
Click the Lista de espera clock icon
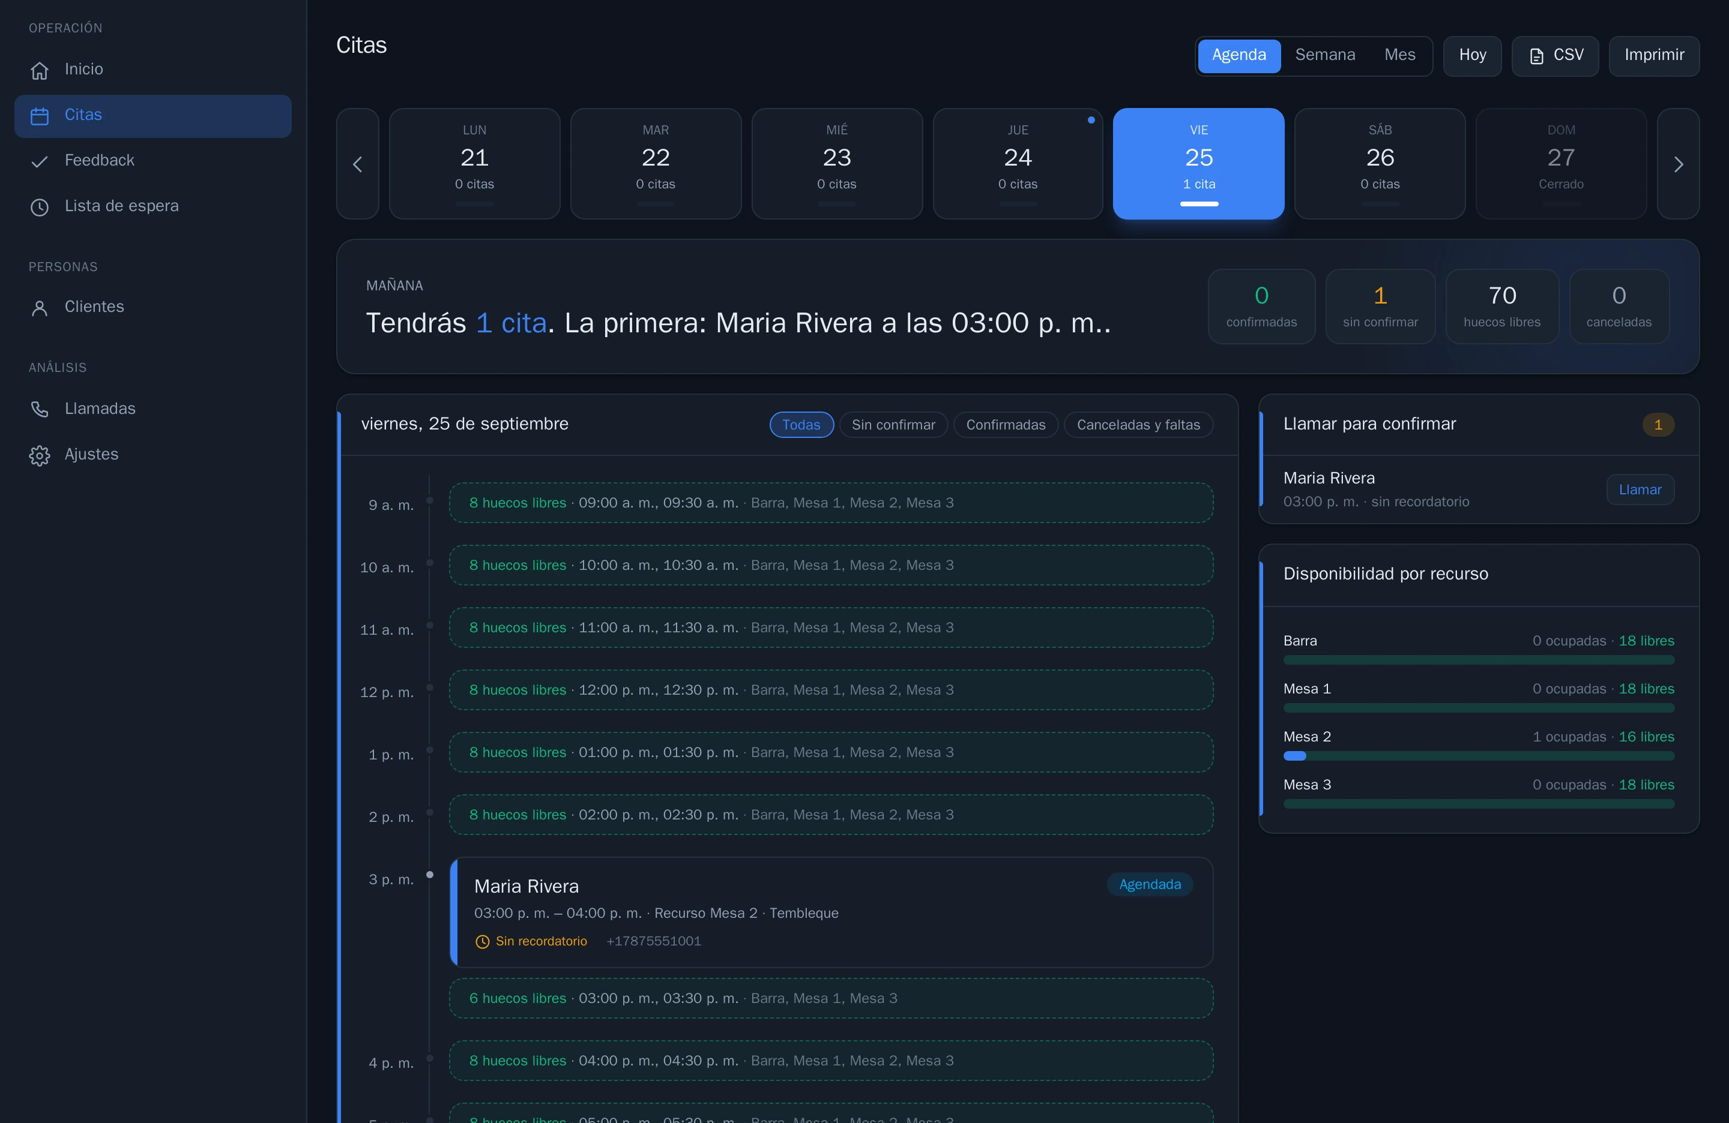click(x=39, y=207)
